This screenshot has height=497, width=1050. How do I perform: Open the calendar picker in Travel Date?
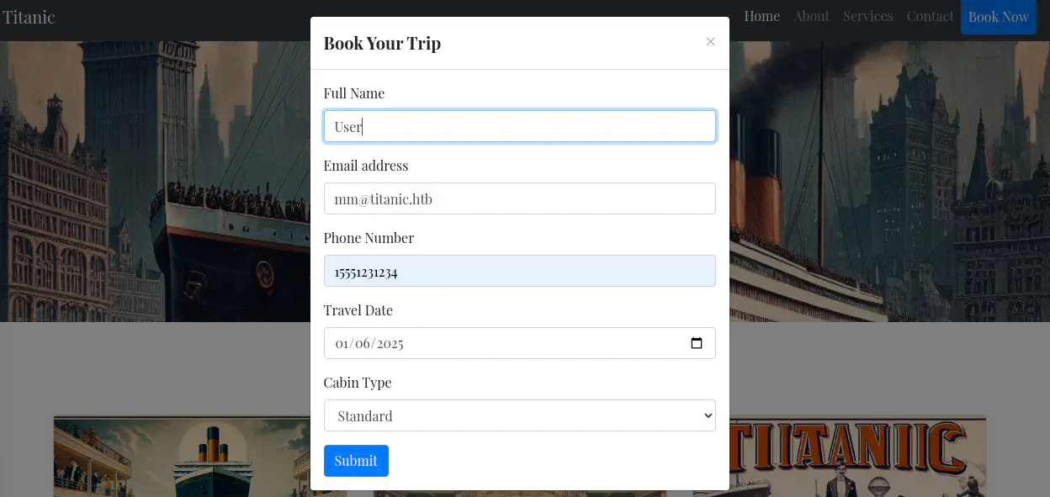click(x=697, y=343)
